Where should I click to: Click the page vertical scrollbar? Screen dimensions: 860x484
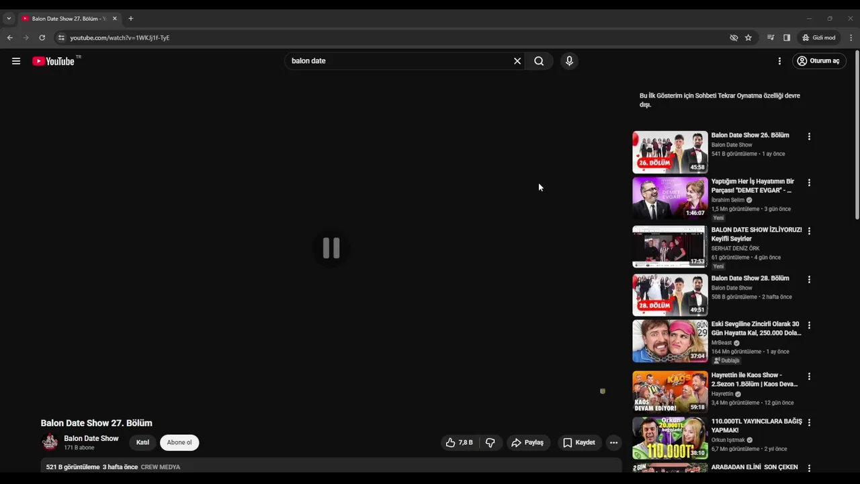[x=857, y=134]
